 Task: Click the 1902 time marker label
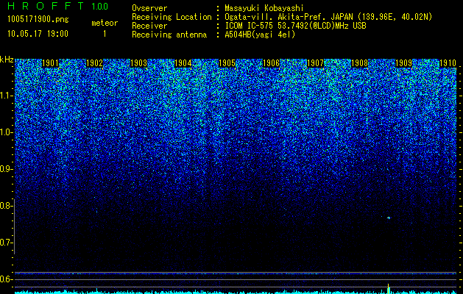[94, 63]
